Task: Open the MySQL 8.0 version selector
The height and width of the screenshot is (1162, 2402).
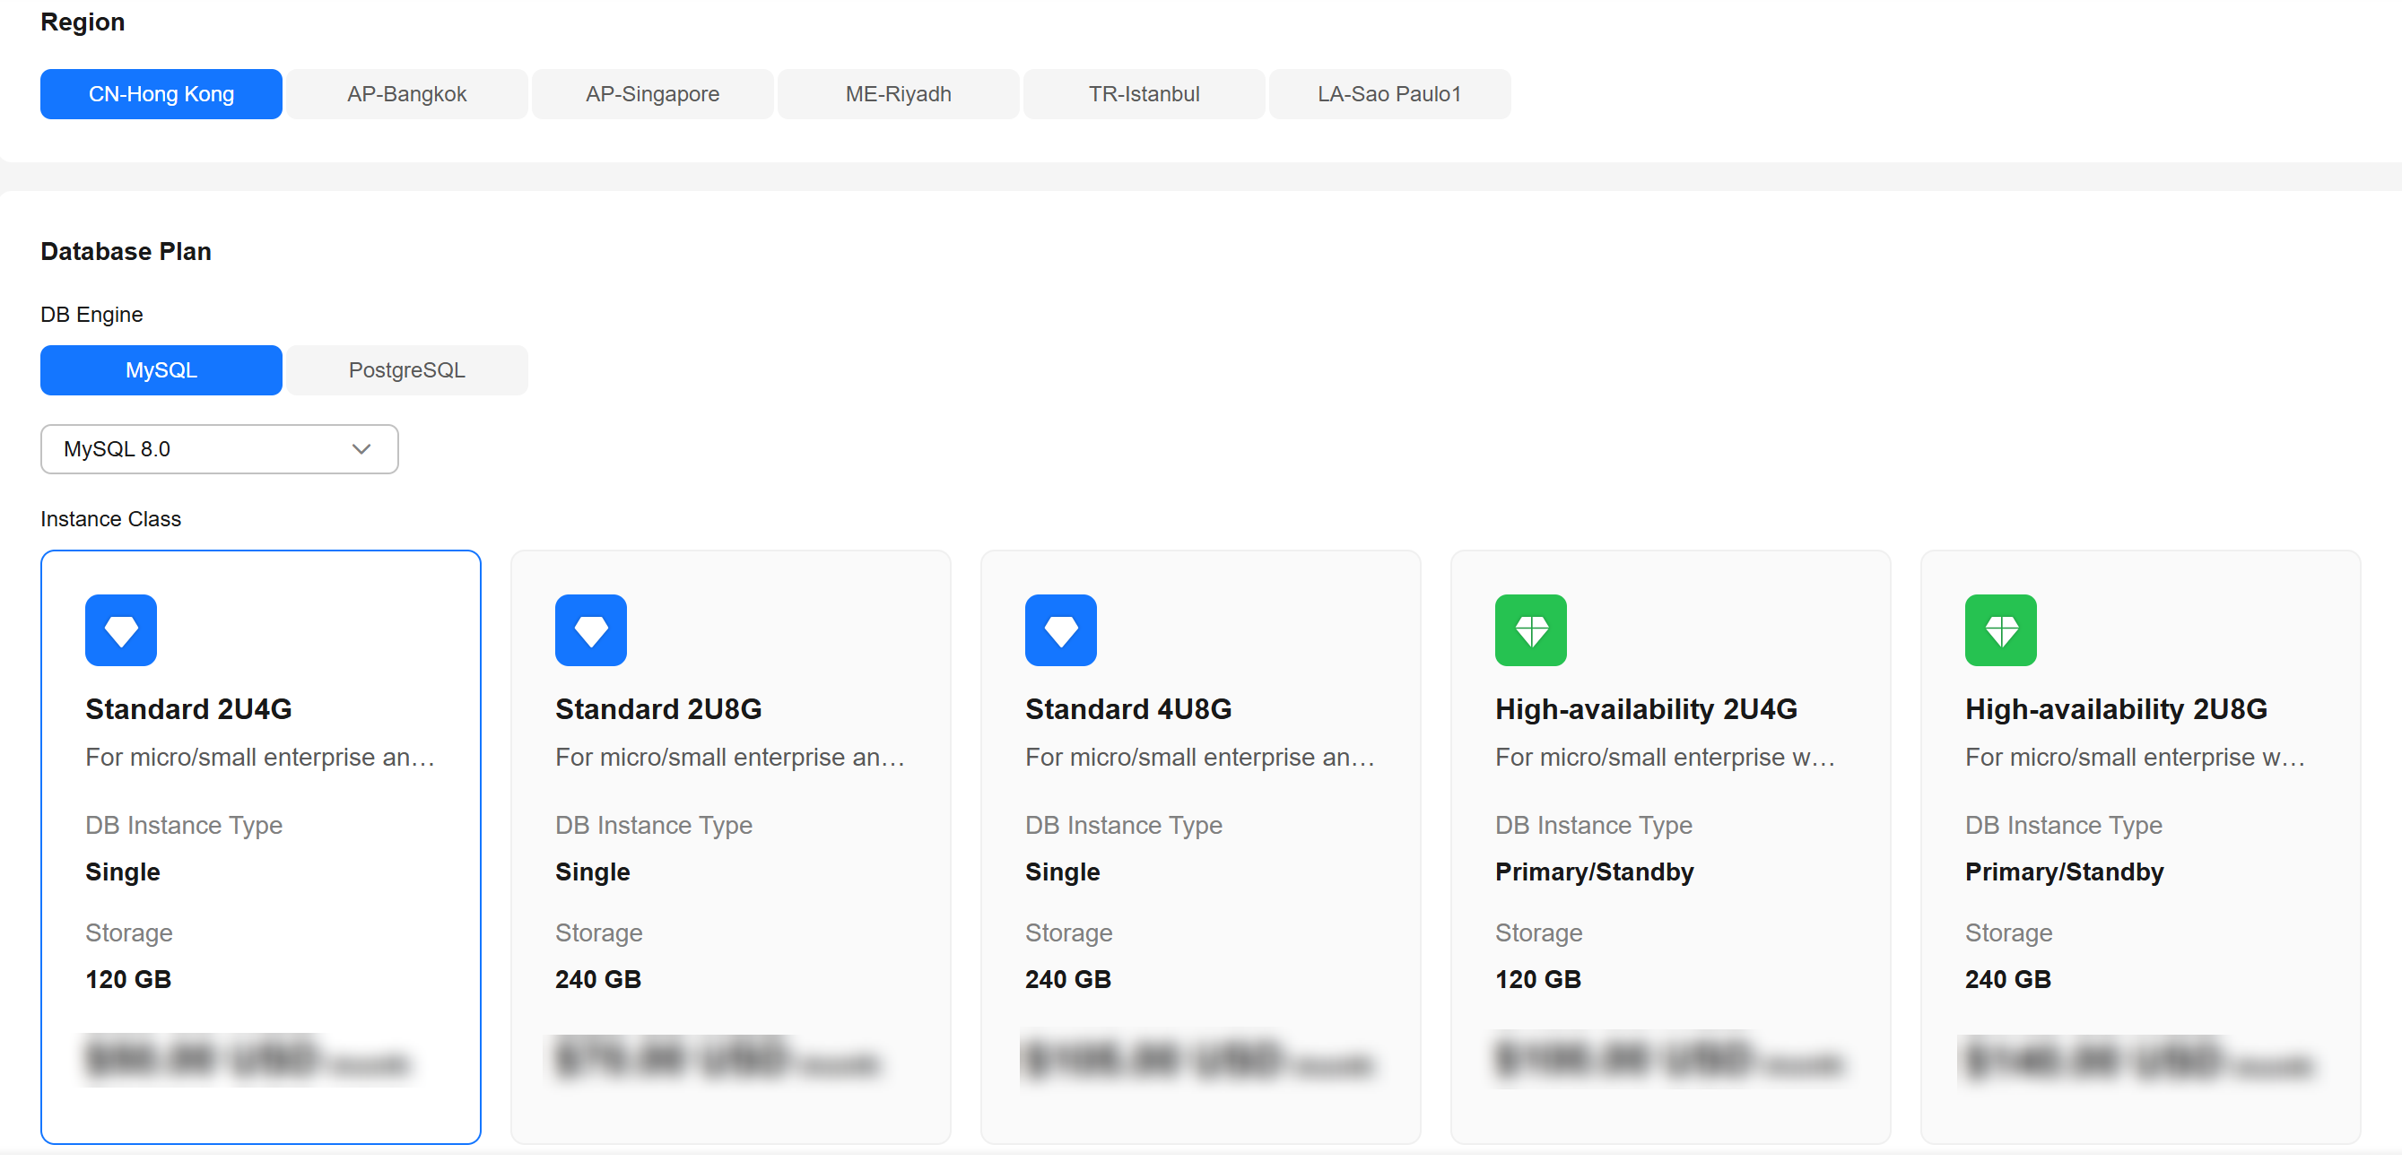Action: click(219, 450)
